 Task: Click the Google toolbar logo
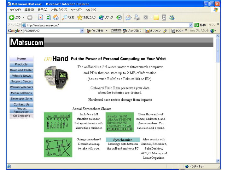click(x=14, y=31)
